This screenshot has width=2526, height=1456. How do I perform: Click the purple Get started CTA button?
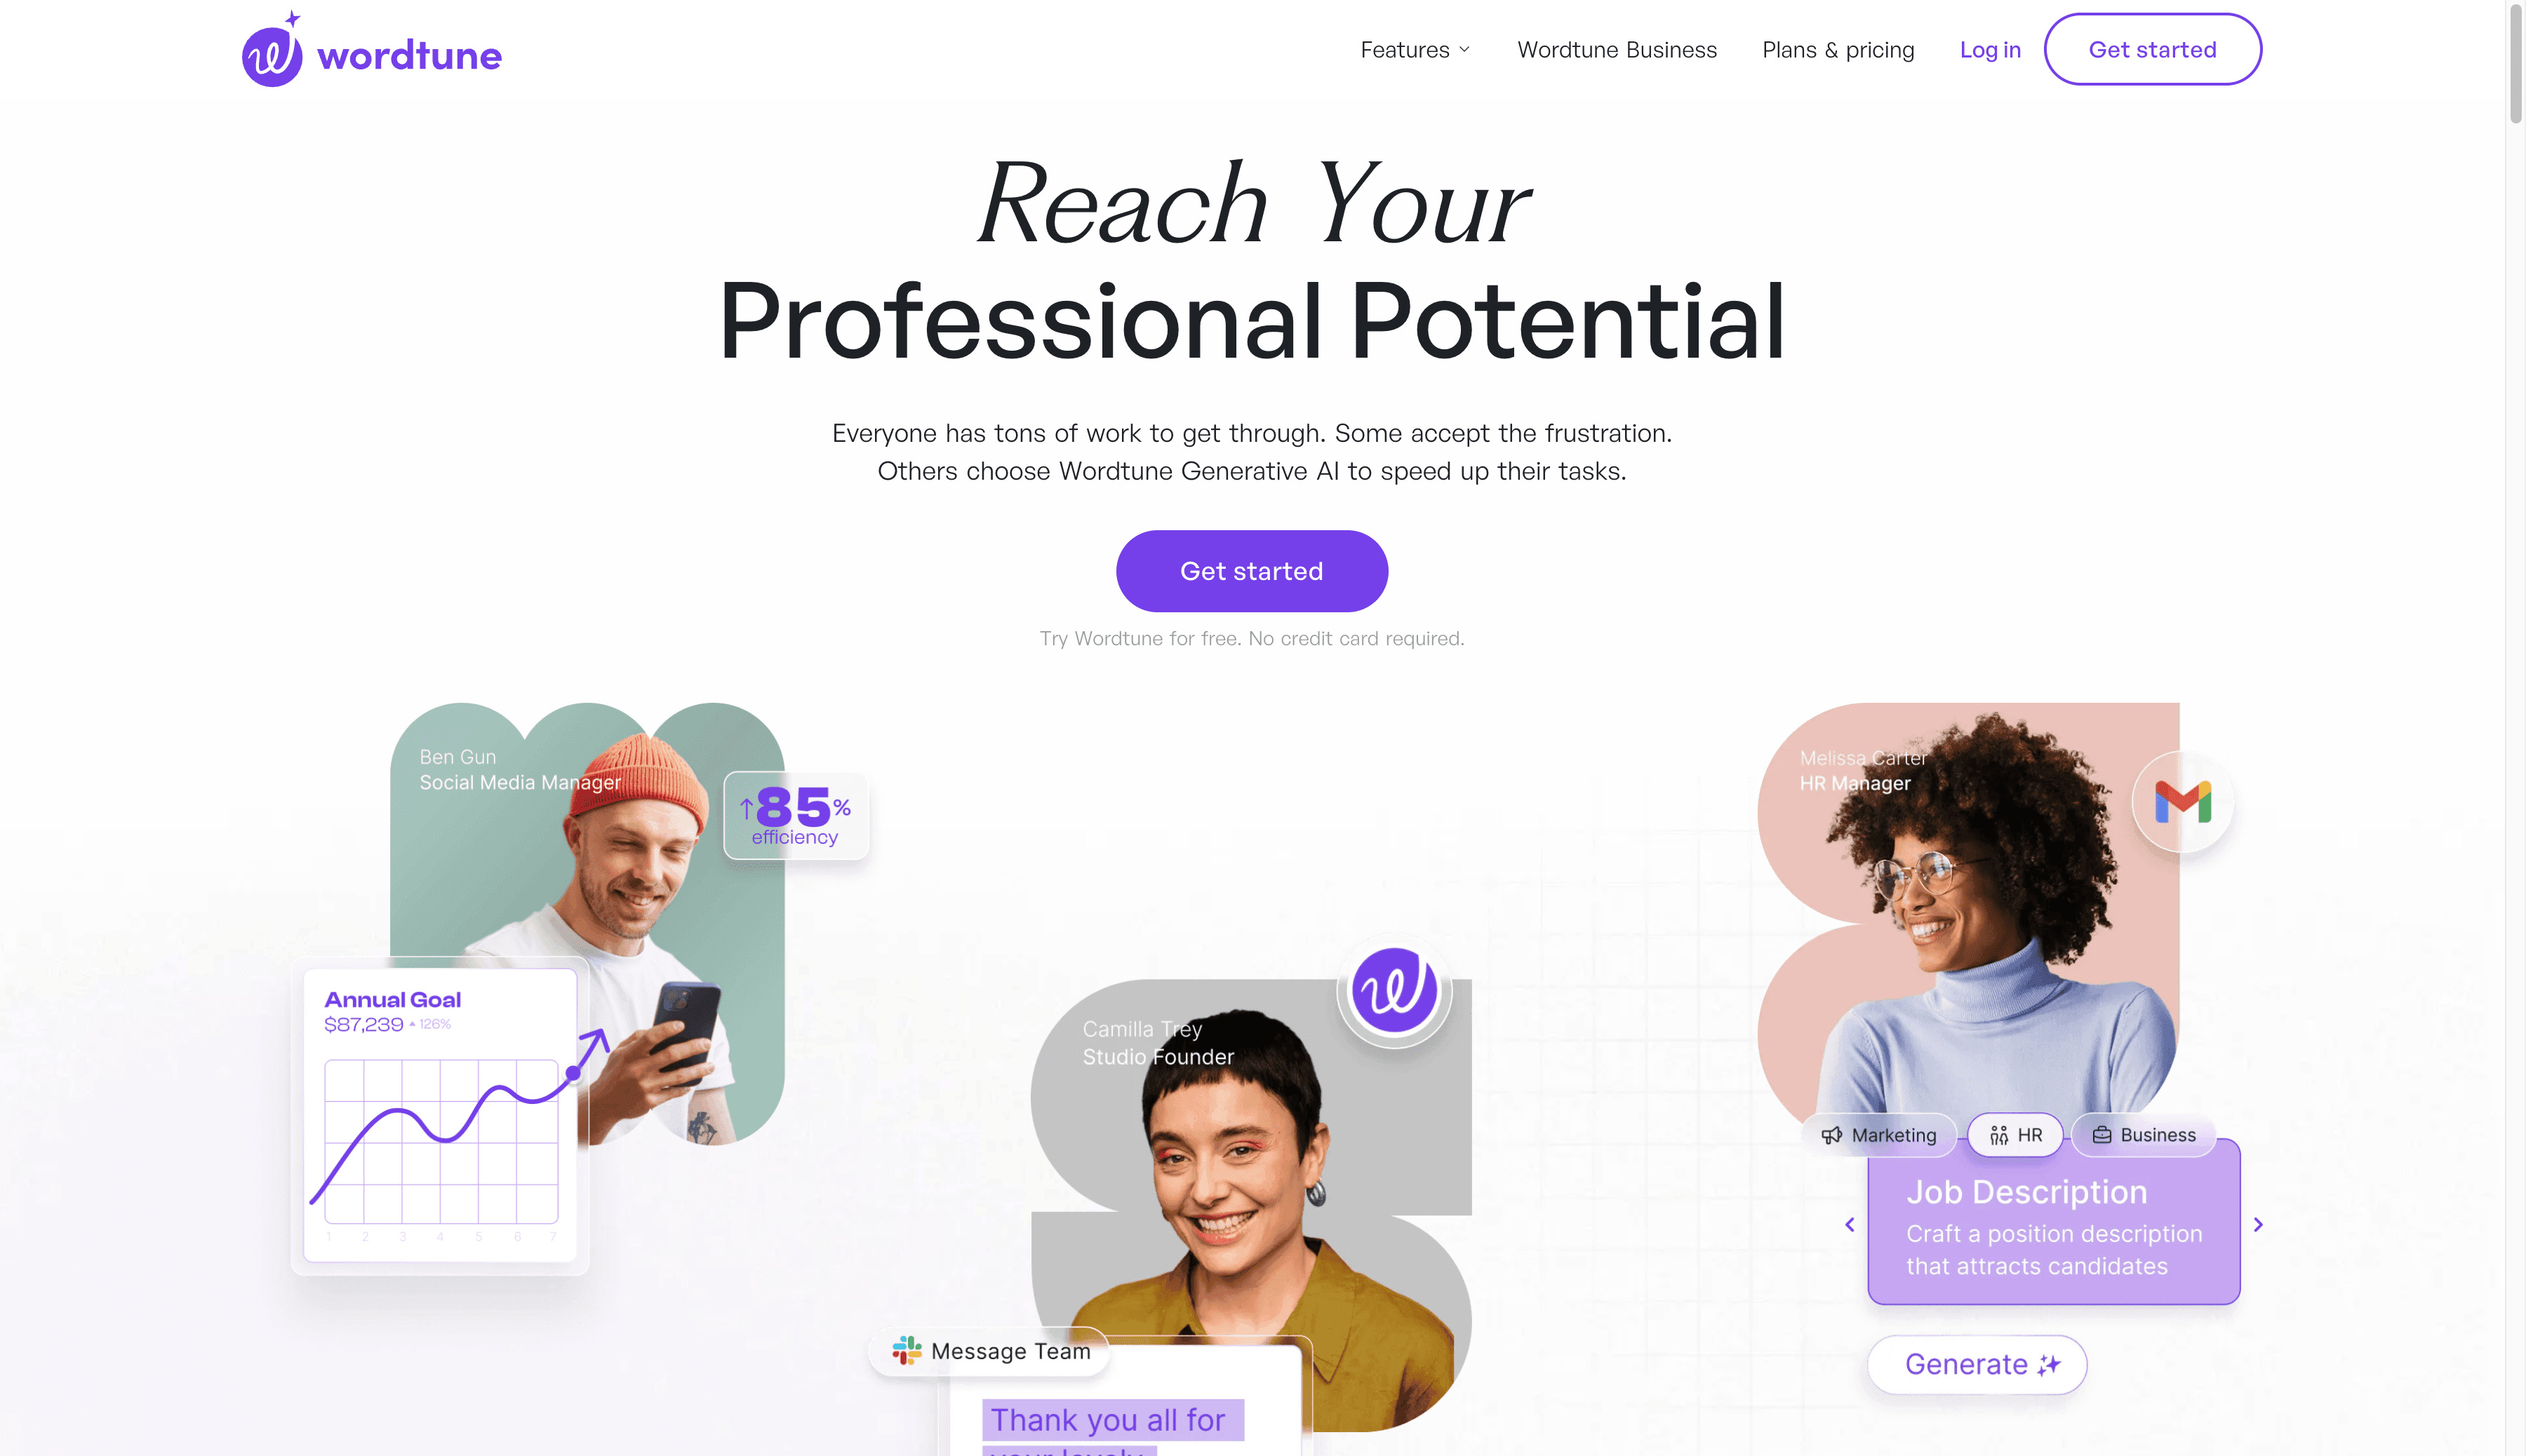coord(1251,570)
